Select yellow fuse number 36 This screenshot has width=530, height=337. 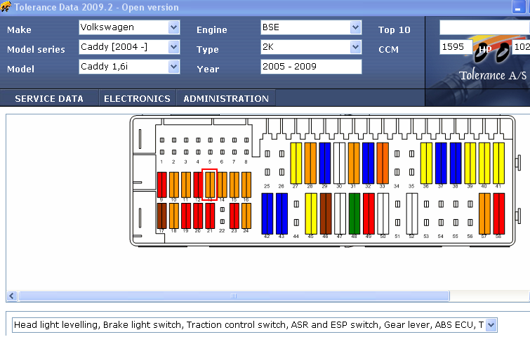coord(426,164)
